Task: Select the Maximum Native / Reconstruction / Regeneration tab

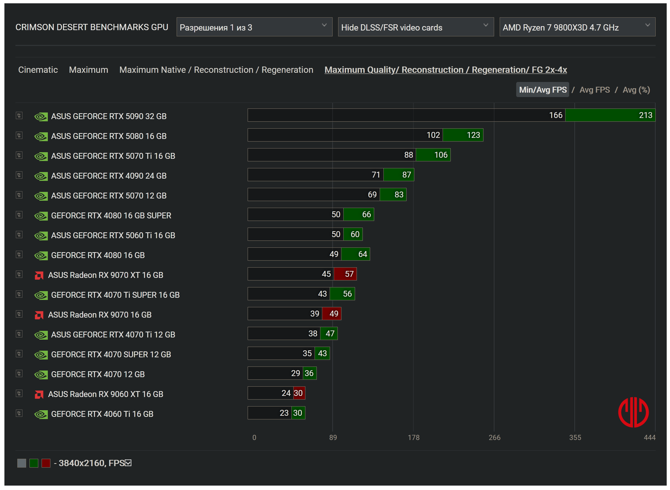Action: point(216,70)
